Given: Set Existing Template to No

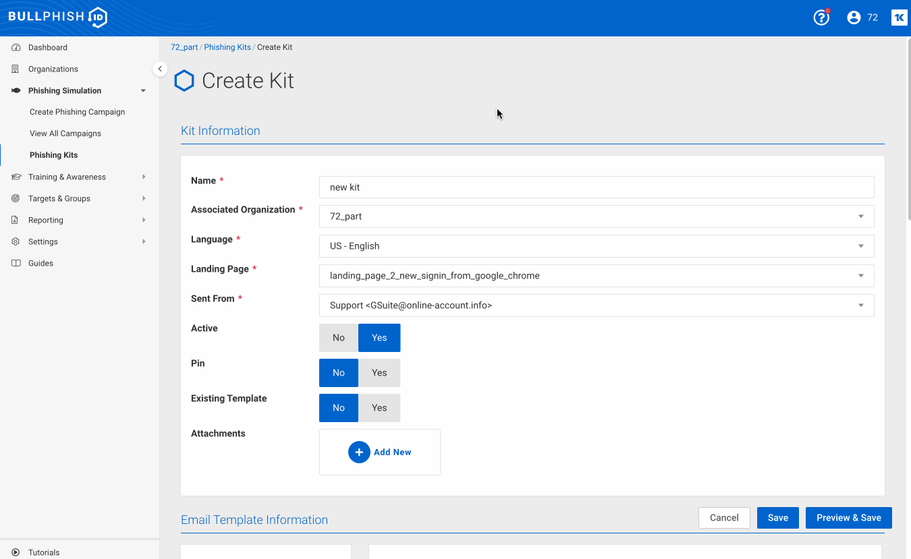Looking at the screenshot, I should tap(339, 408).
